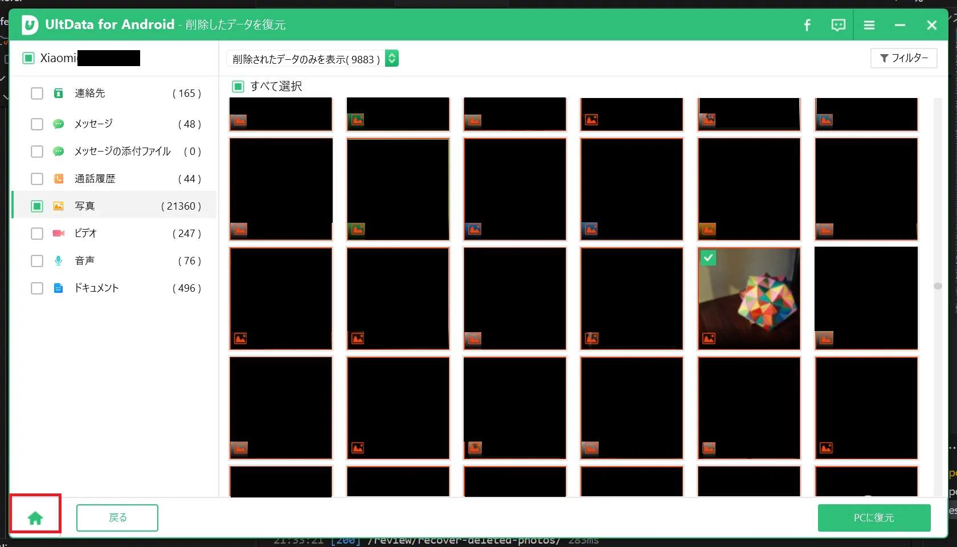
Task: Click the ドキュメント document icon
Action: coord(58,288)
